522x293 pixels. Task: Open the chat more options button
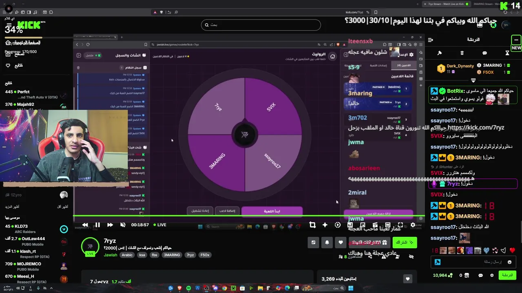(x=516, y=40)
